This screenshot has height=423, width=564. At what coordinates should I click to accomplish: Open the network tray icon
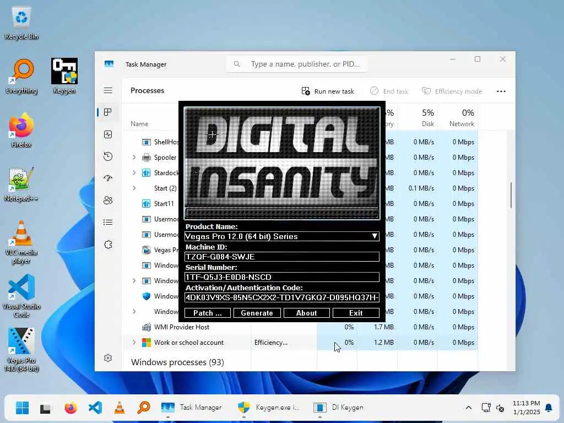pyautogui.click(x=486, y=408)
